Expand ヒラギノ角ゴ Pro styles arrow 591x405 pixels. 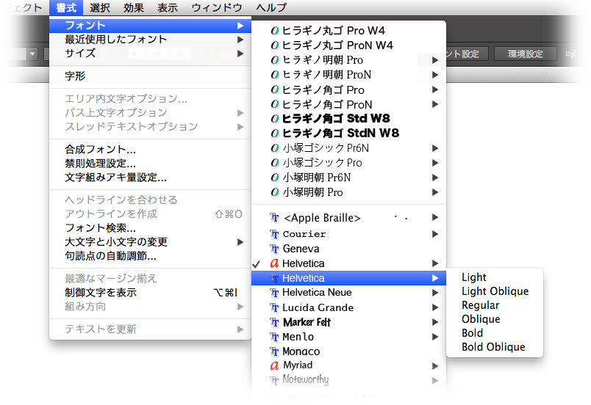pos(435,90)
